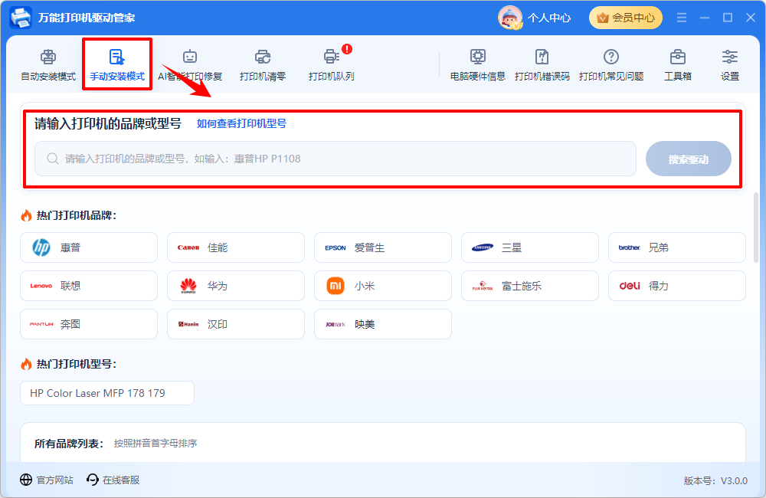
Task: Open 会员中心 membership center
Action: [x=626, y=18]
